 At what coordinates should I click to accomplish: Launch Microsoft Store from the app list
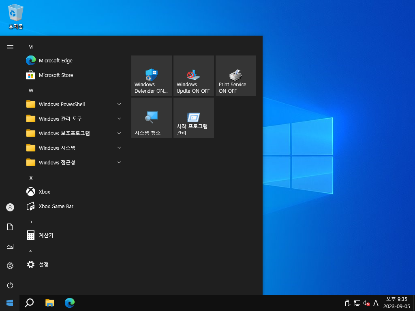[75, 75]
